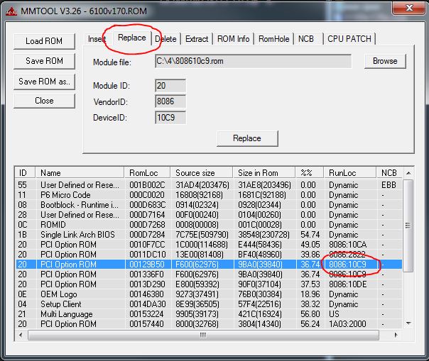Screen dimensions: 429x361
Task: Click the list's scroll down arrow
Action: point(408,323)
